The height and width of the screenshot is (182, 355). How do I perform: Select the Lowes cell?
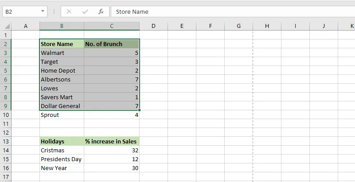[x=62, y=88]
